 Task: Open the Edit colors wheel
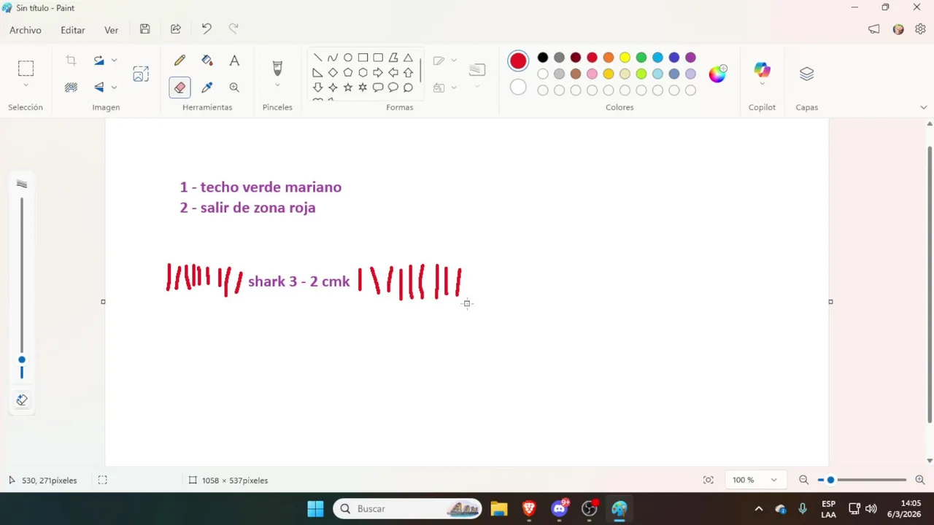click(717, 73)
